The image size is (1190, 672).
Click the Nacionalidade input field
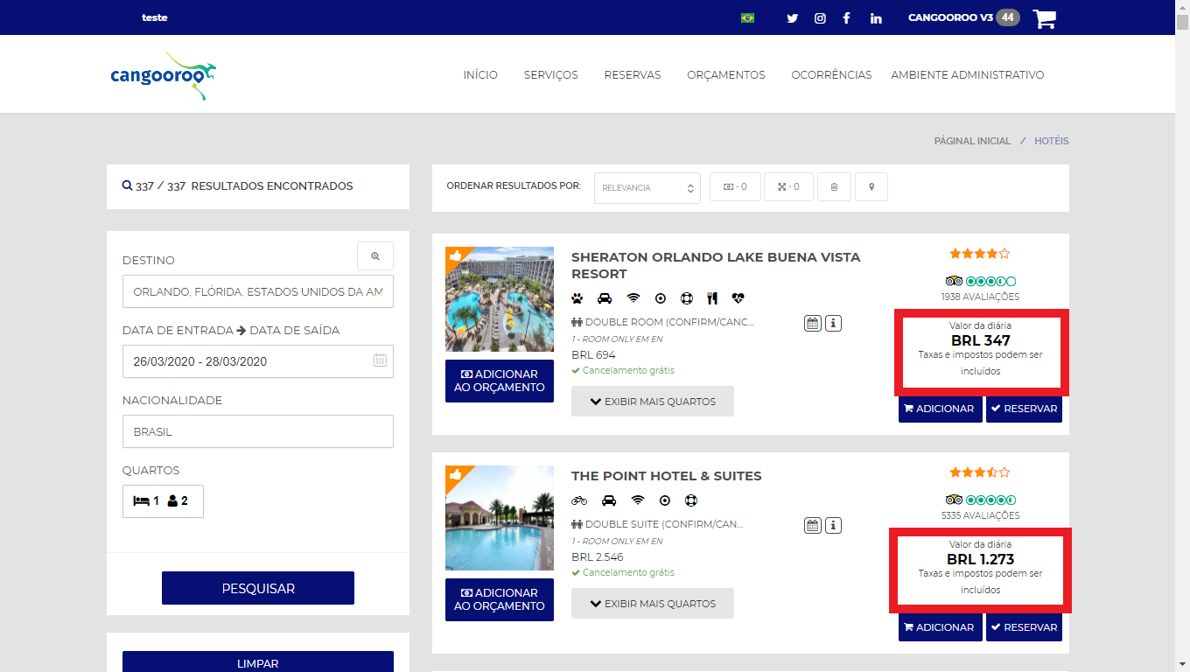[x=258, y=431]
